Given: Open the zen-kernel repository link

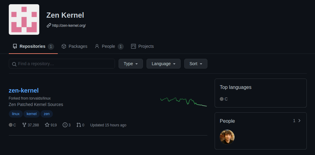Looking at the screenshot, I should coord(24,90).
